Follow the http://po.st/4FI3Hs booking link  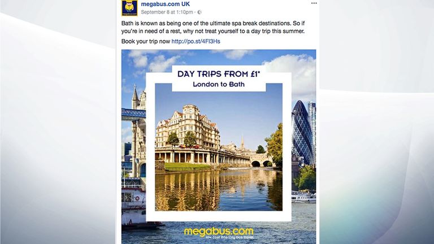pyautogui.click(x=196, y=41)
